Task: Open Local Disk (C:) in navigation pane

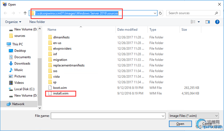Action: click(x=24, y=89)
